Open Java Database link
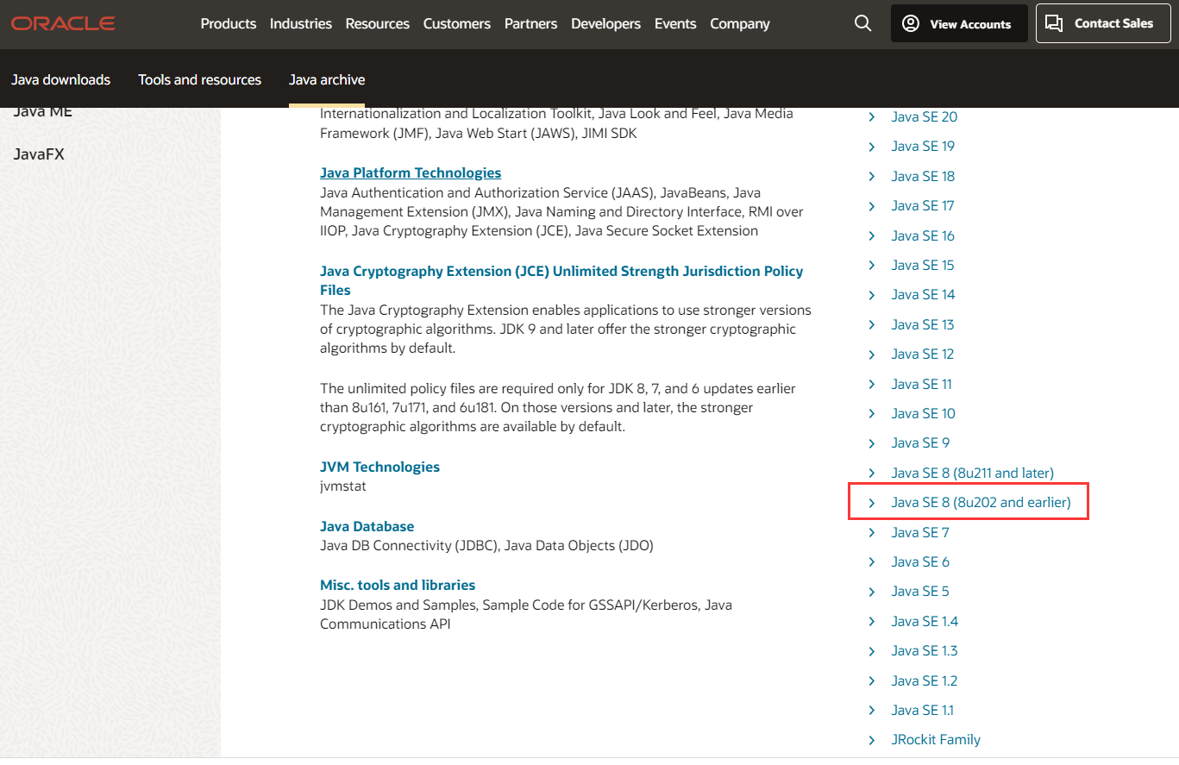 coord(367,526)
